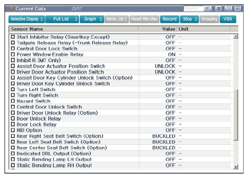The image size is (248, 178).
Task: Tick the Hazard Switch checkbox
Action: click(13, 101)
